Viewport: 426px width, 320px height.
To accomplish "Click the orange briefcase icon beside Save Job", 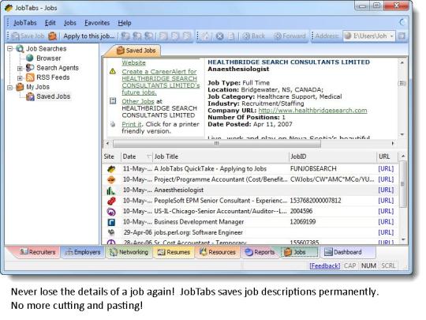I will 52,36.
